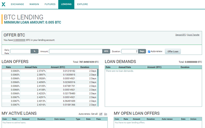Image resolution: width=205 pixels, height=128 pixels.
Task: Click the Days unit label on Duration field
Action: coord(142,51)
